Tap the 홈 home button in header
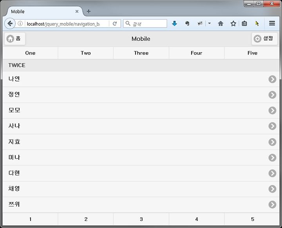Viewport: 282px width, 228px height. (x=15, y=38)
